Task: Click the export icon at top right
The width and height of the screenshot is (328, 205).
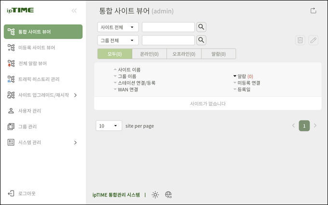Action: [x=313, y=11]
